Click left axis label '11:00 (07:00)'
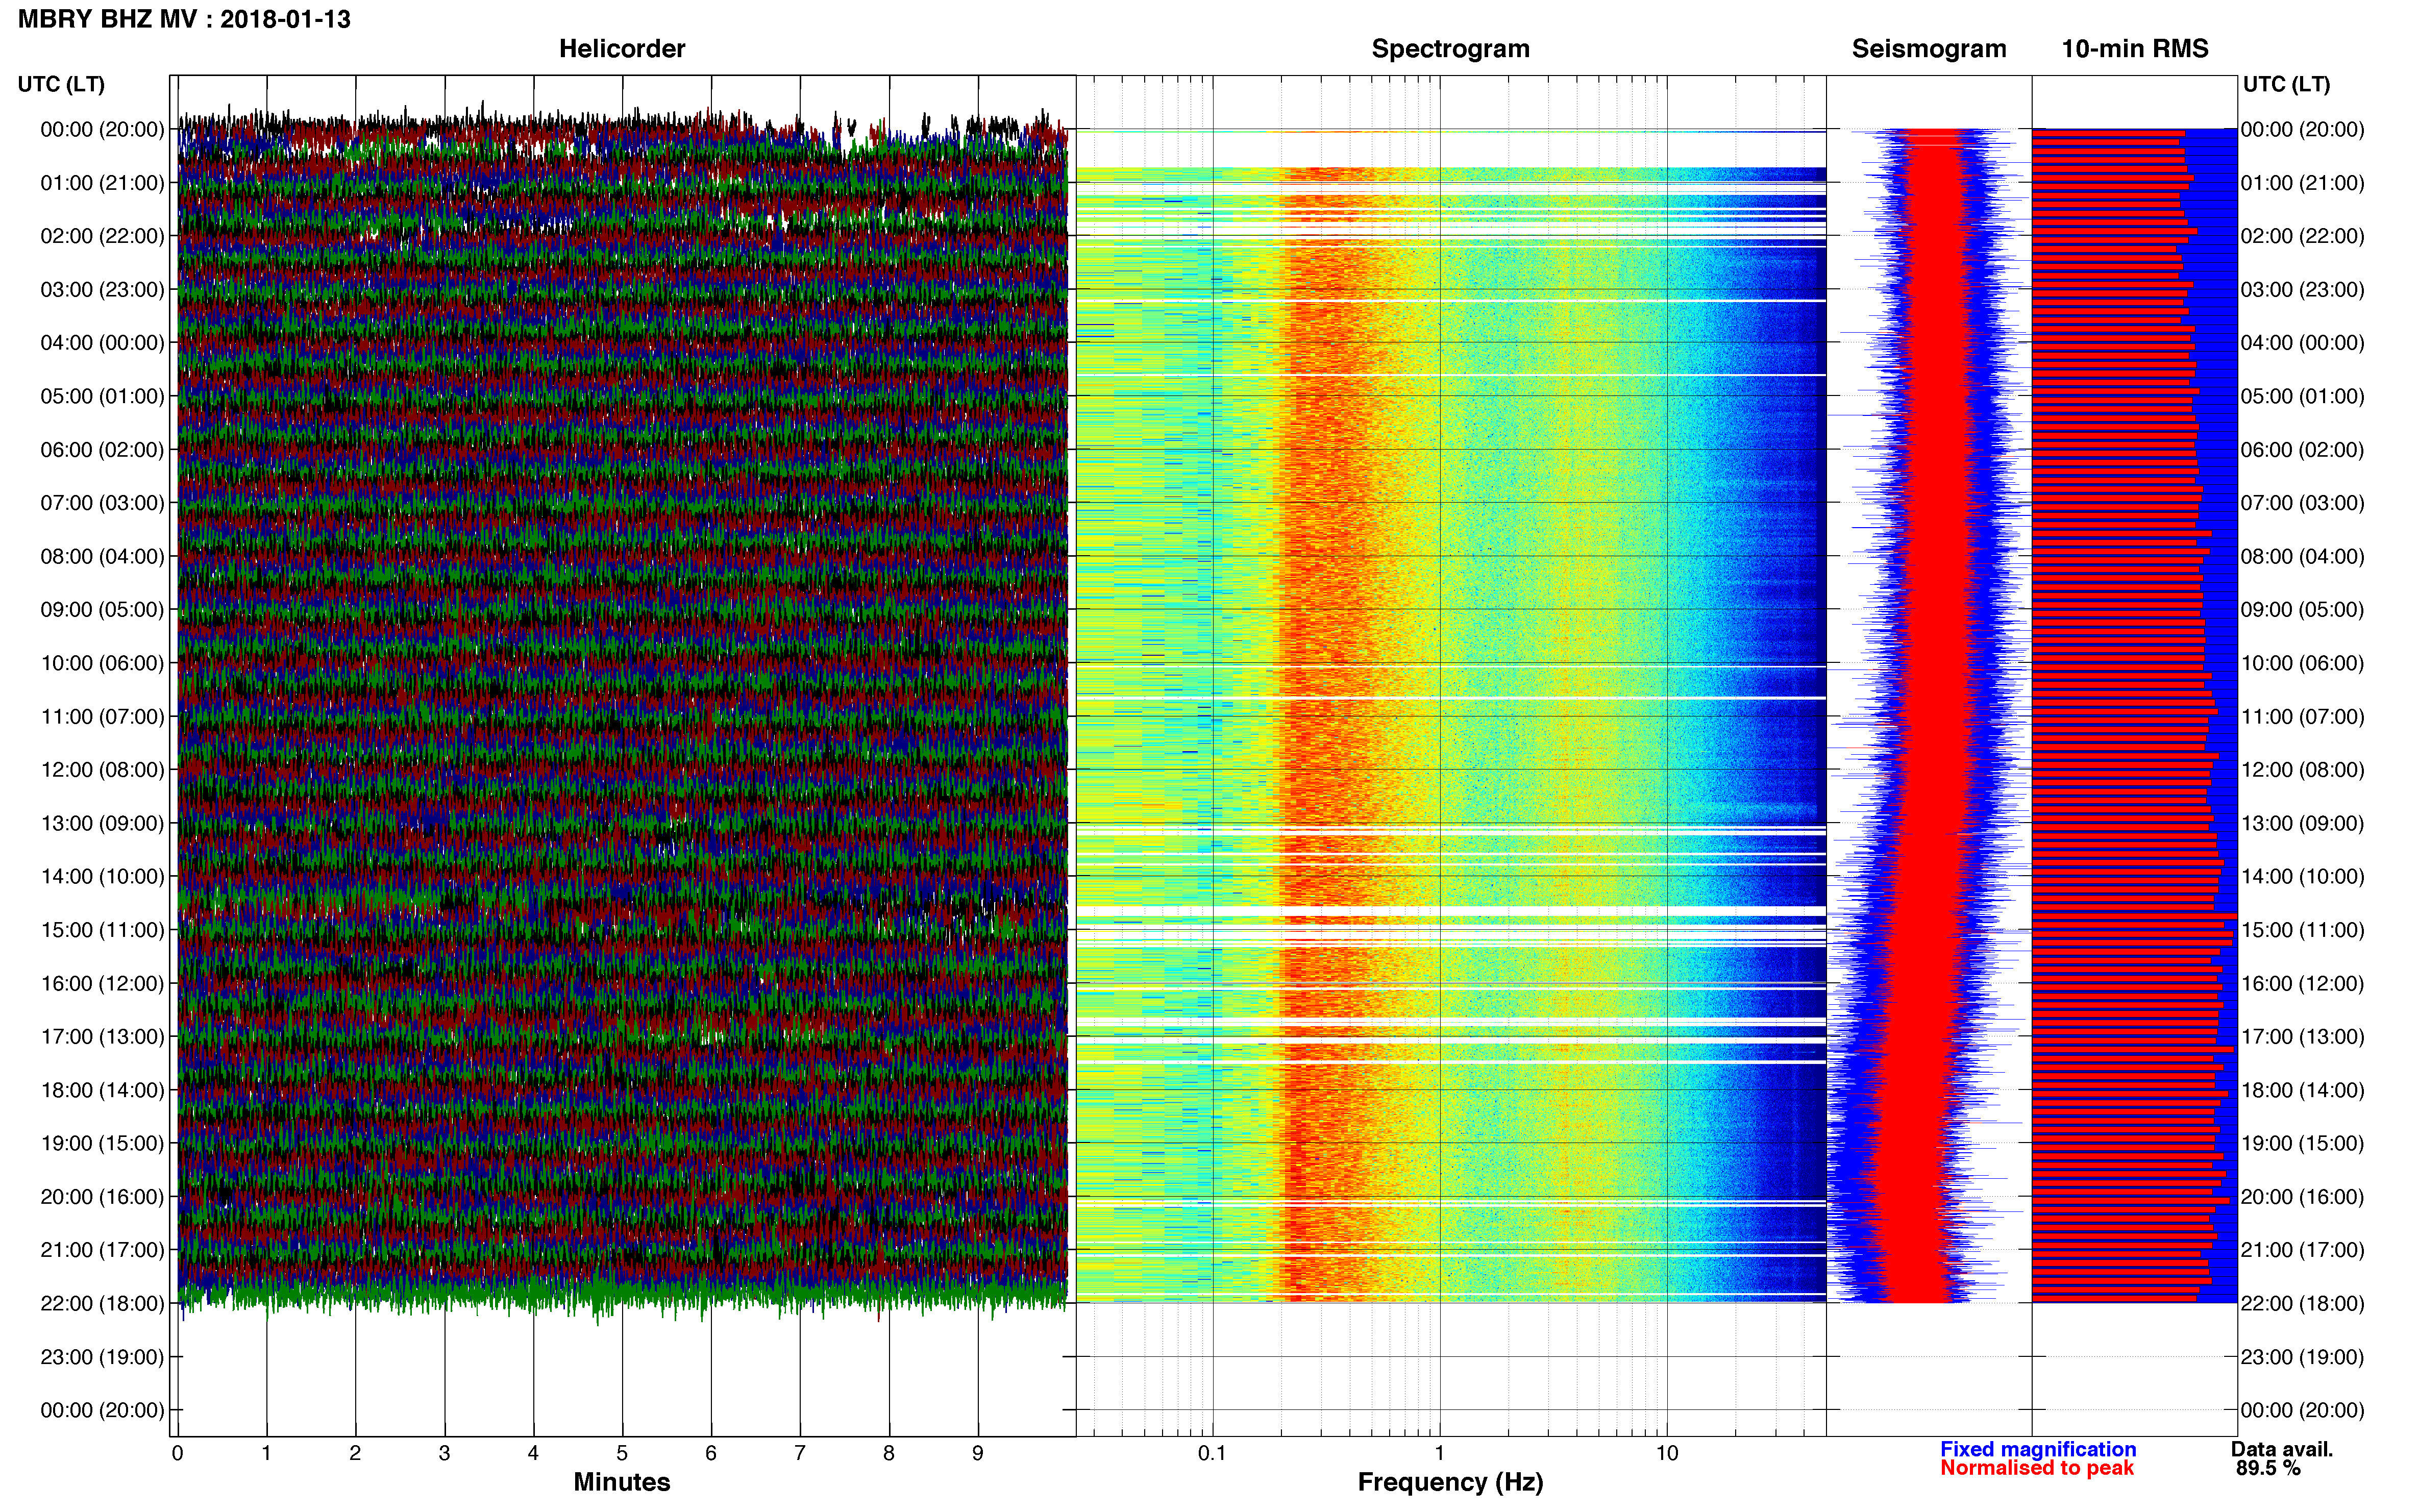 102,716
